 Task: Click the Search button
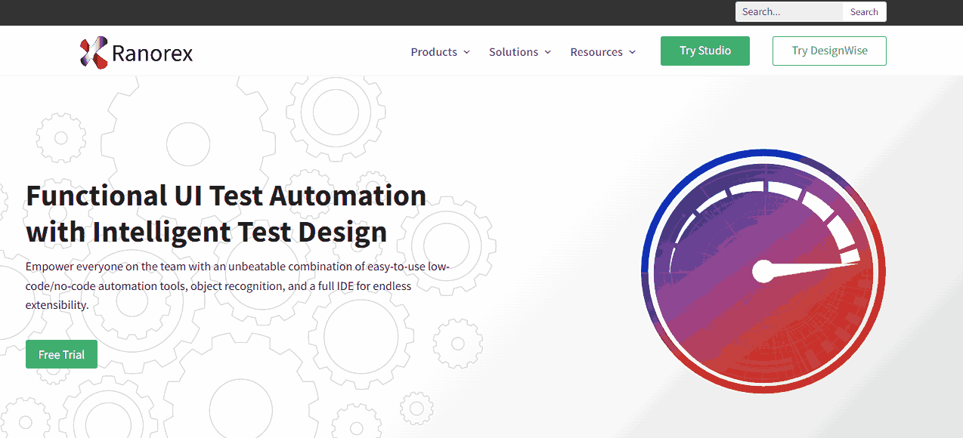coord(864,12)
